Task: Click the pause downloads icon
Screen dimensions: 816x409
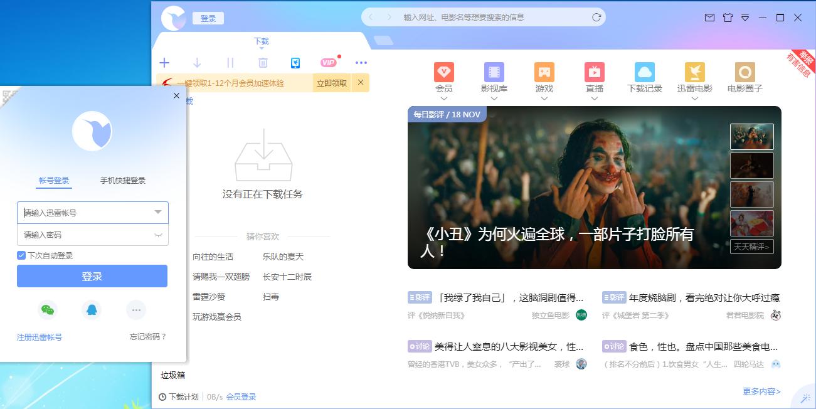Action: click(x=230, y=63)
